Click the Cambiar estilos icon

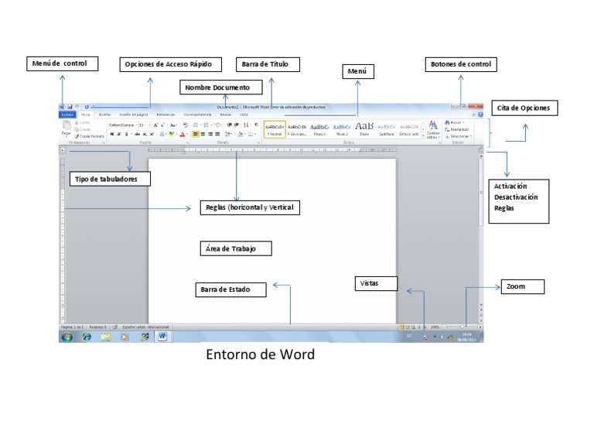click(x=433, y=129)
